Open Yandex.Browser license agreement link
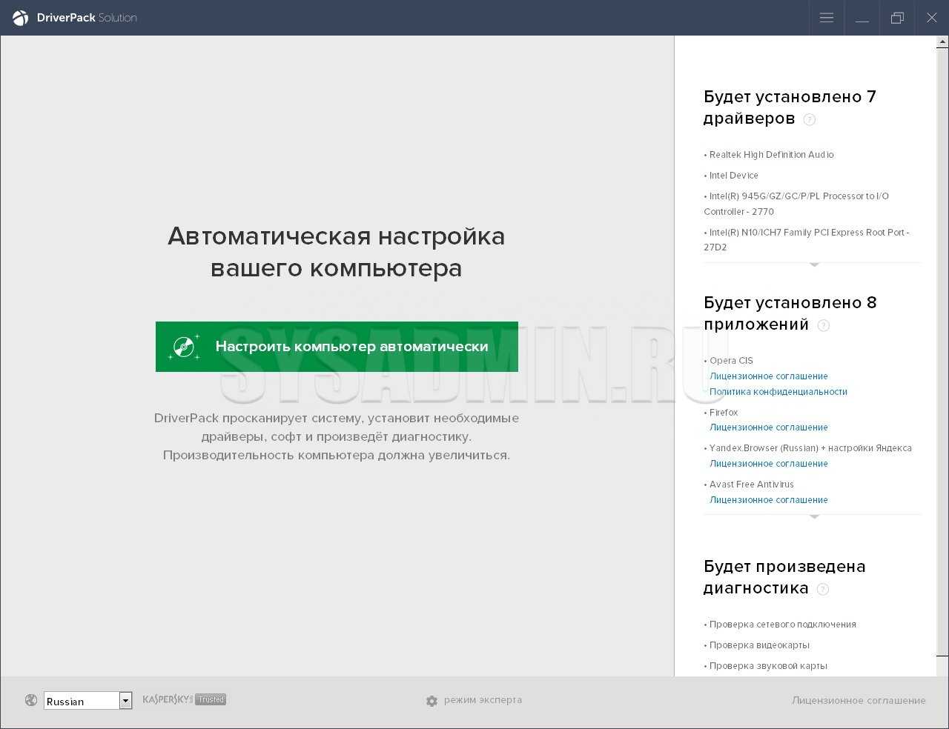 tap(768, 464)
